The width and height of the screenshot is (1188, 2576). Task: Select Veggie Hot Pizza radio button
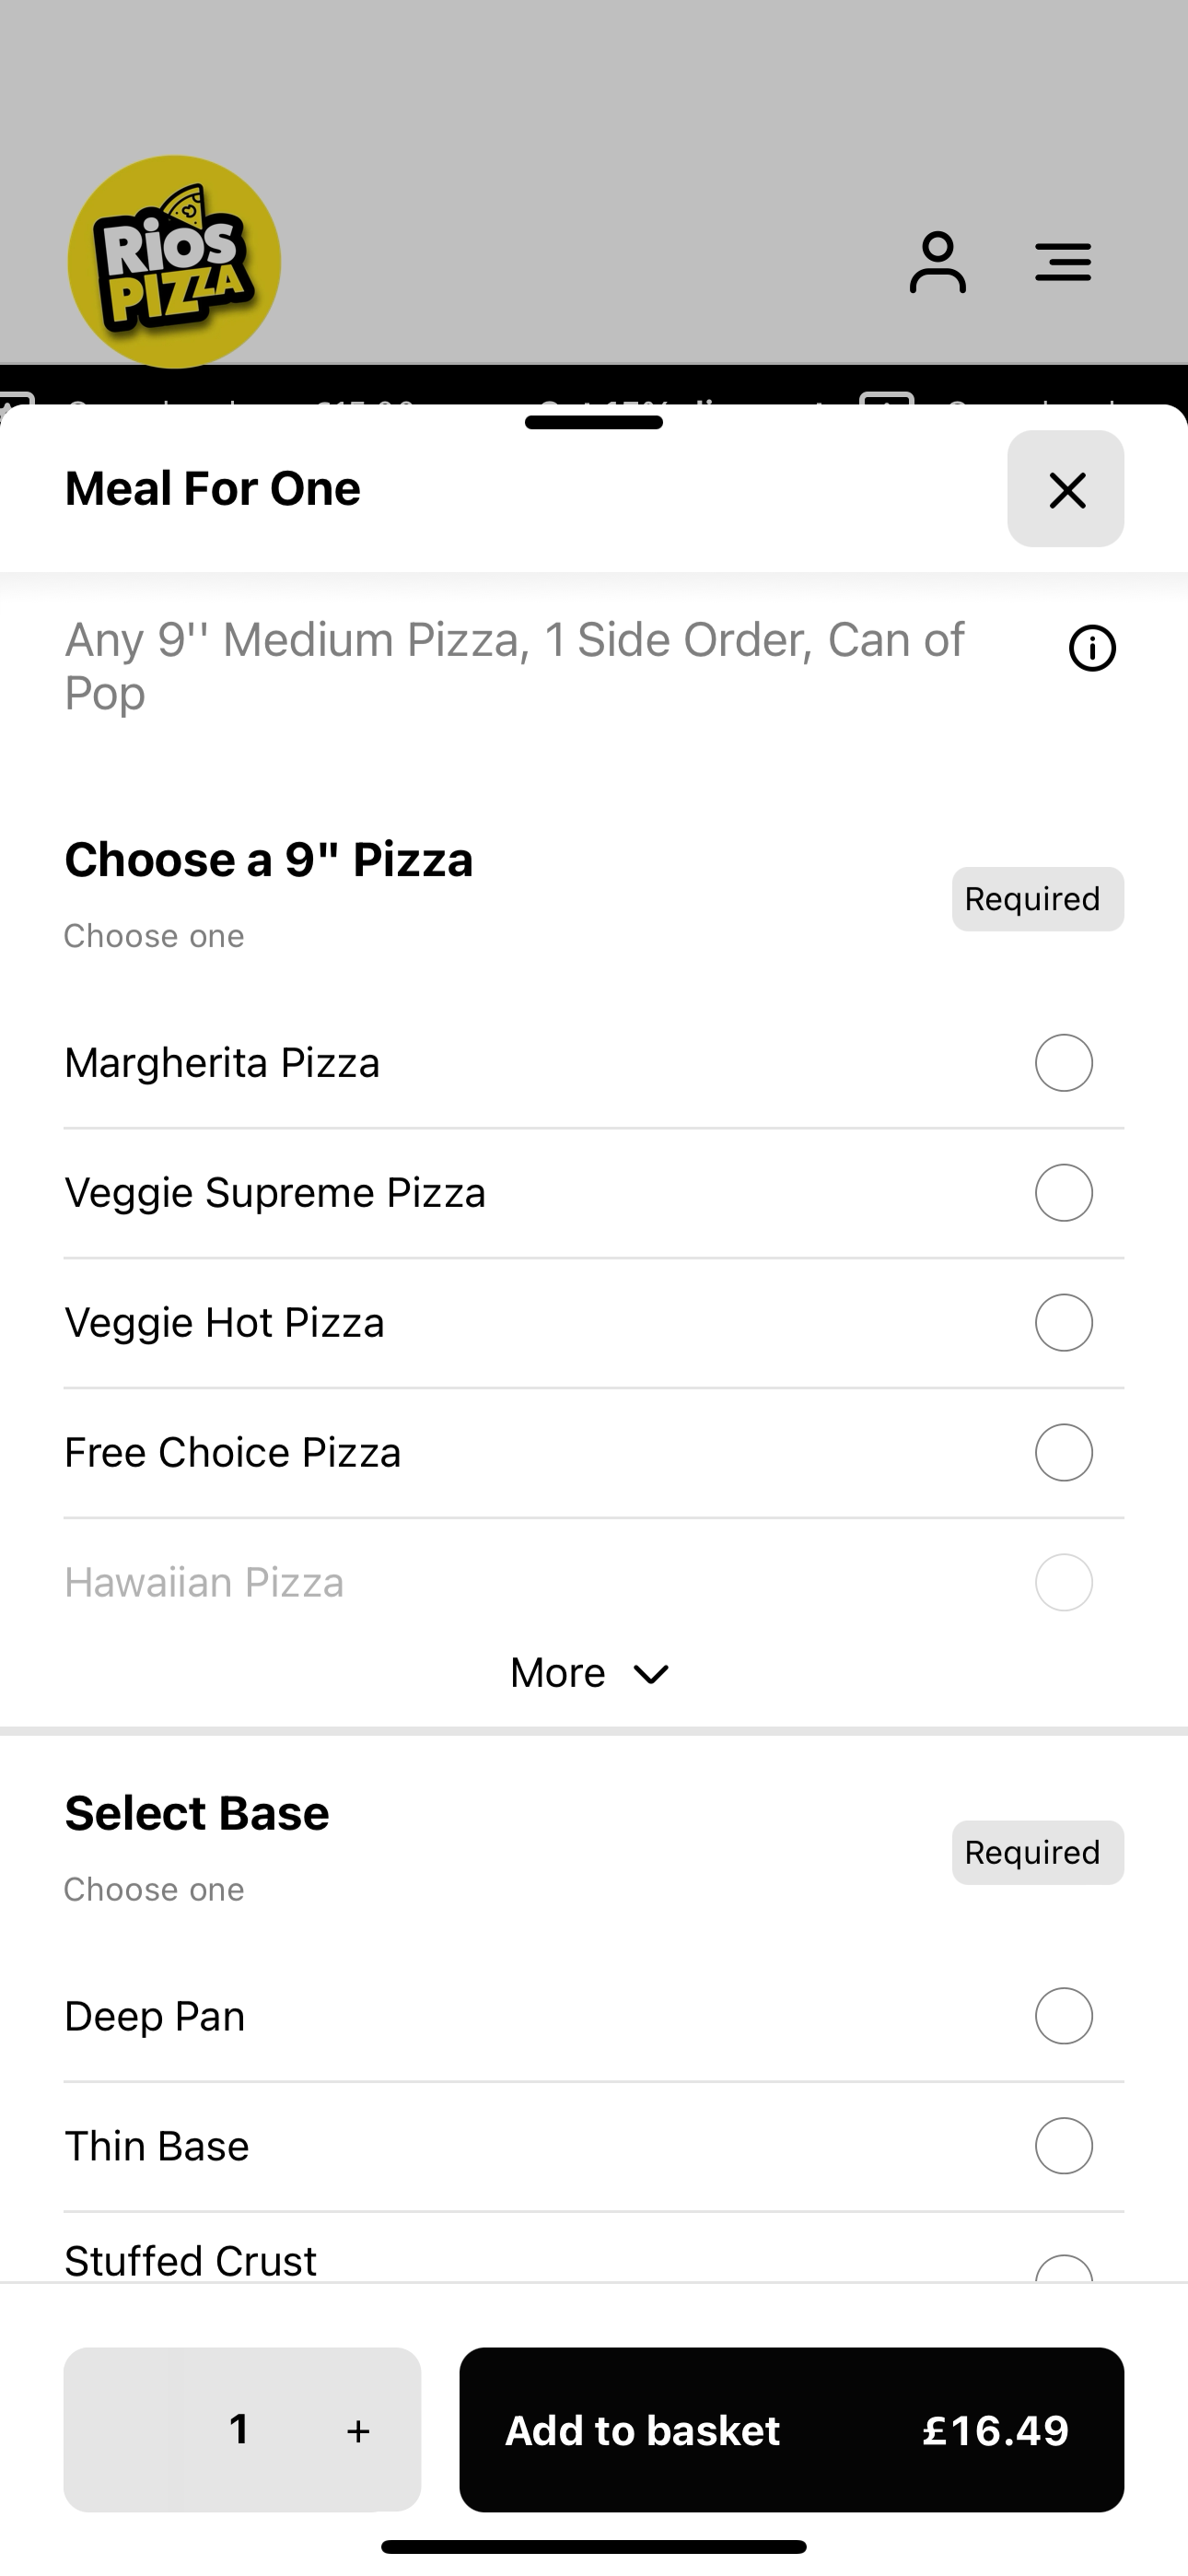pos(1064,1323)
